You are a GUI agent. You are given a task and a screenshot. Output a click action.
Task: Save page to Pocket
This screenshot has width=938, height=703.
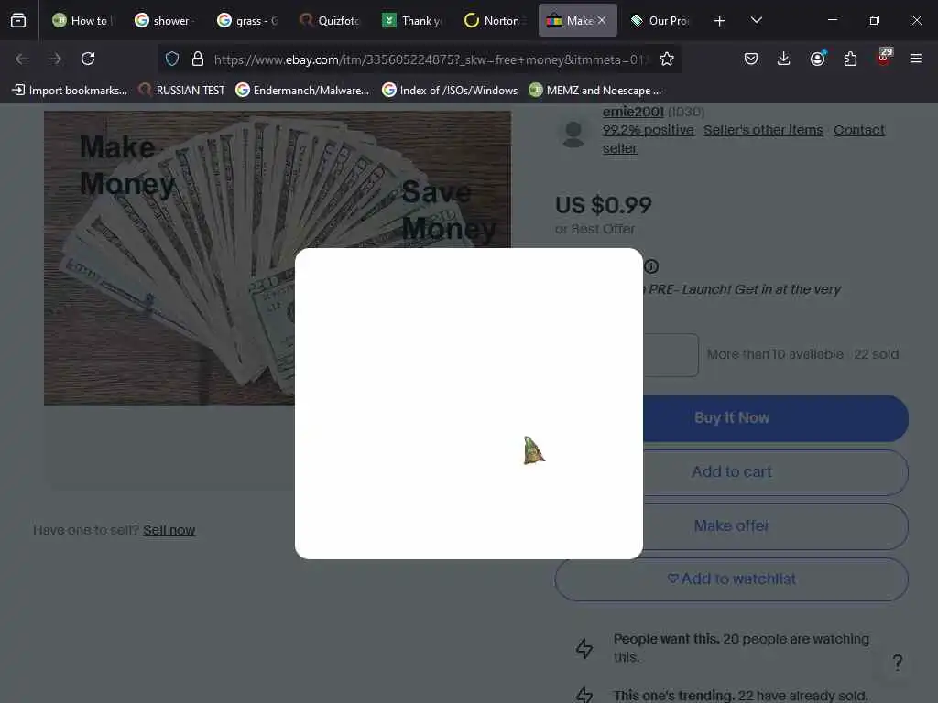751,59
